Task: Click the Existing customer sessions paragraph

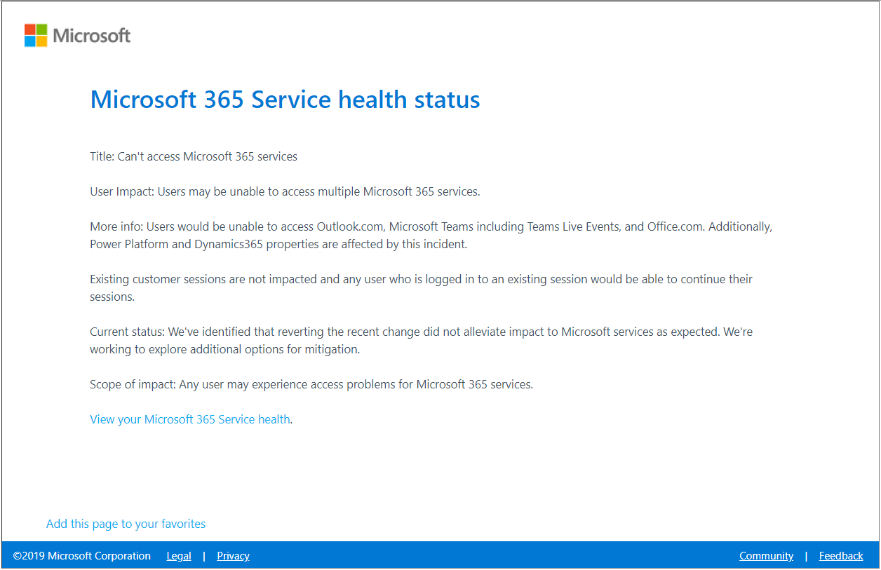Action: 421,287
